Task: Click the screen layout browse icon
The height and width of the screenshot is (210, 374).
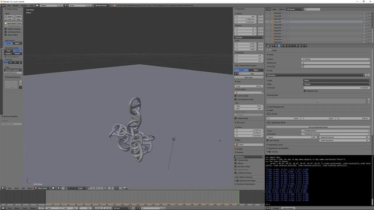Action: click(x=37, y=5)
